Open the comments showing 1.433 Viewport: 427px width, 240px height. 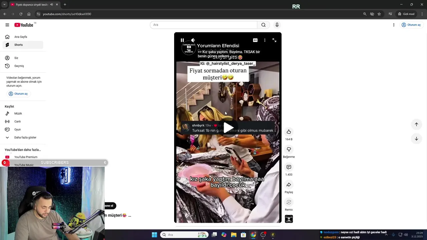click(x=289, y=167)
